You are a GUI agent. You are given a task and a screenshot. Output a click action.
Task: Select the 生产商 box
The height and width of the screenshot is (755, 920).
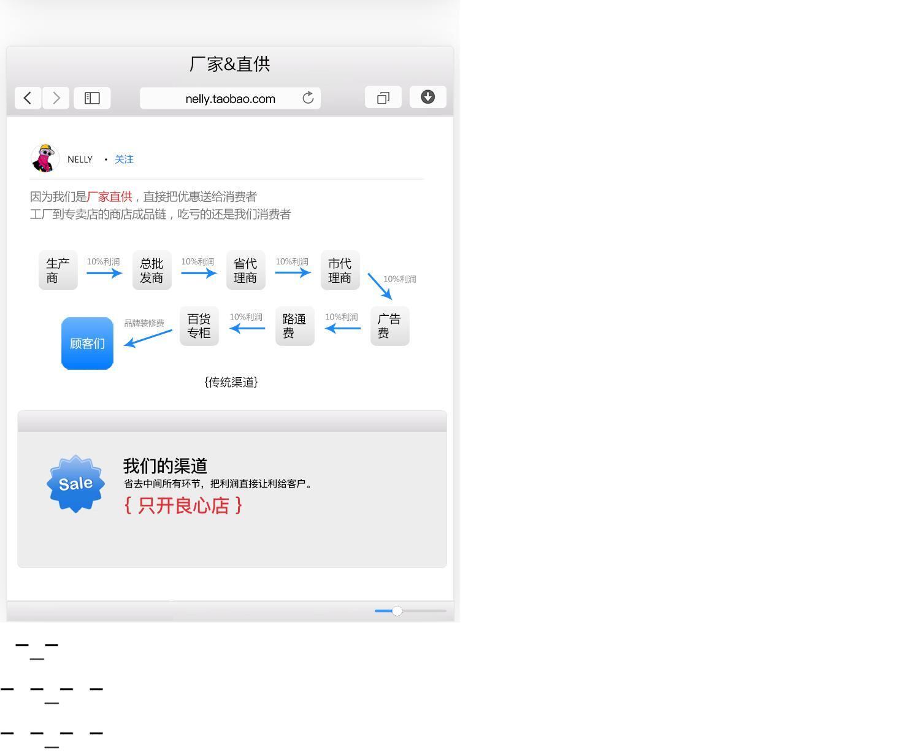tap(58, 270)
